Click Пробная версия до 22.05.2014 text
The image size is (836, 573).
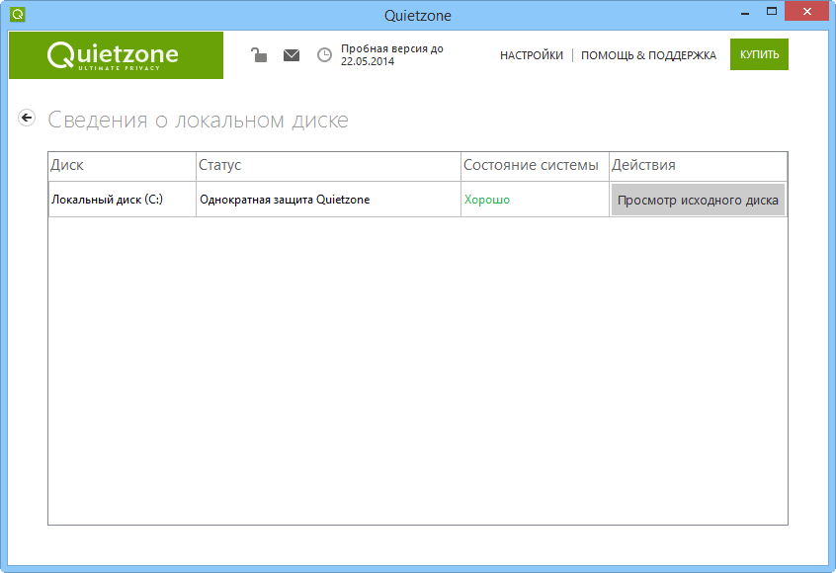pyautogui.click(x=392, y=55)
